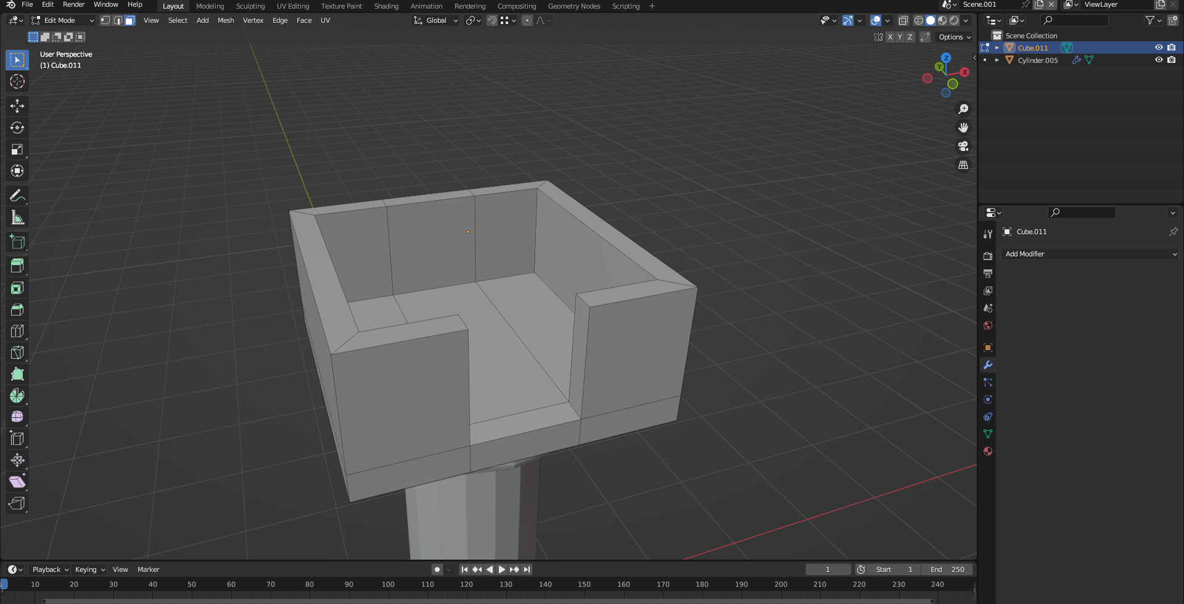
Task: Disable Cylinder.005 in renders
Action: point(1172,60)
